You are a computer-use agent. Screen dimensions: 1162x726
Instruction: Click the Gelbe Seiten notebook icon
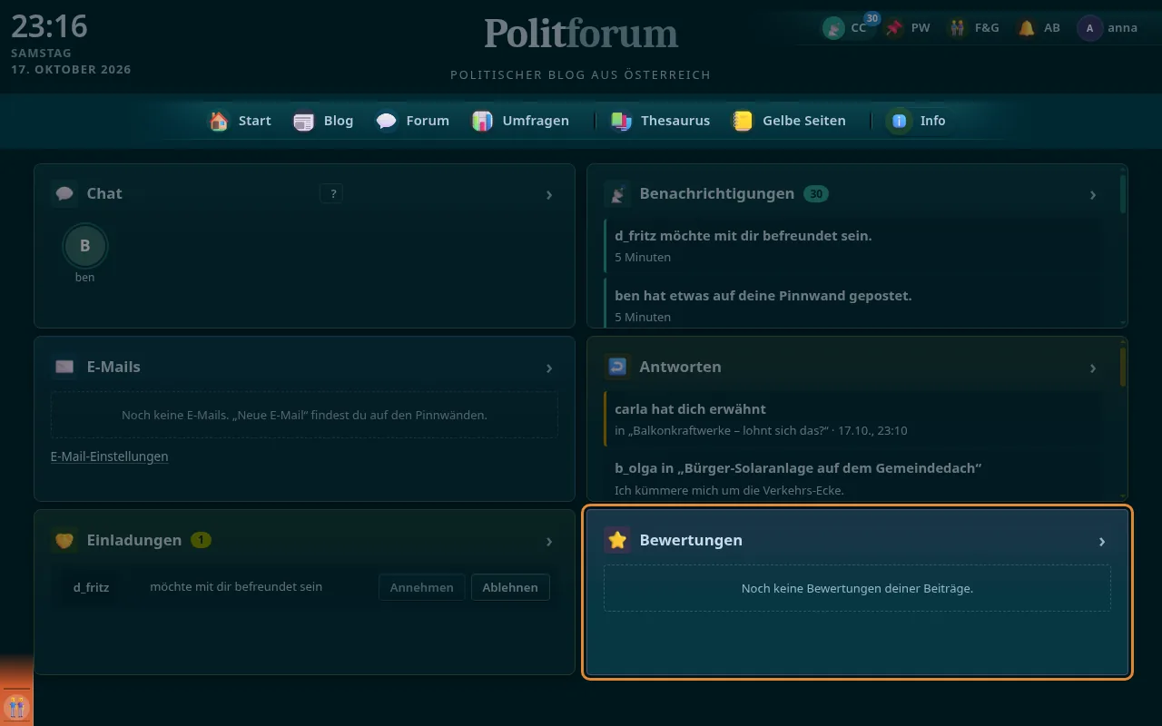(743, 121)
